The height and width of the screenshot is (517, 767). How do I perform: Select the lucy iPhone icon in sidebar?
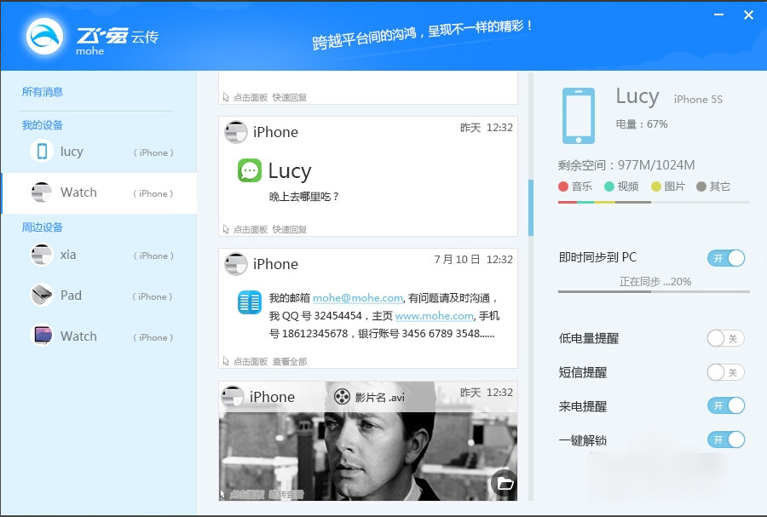point(41,152)
